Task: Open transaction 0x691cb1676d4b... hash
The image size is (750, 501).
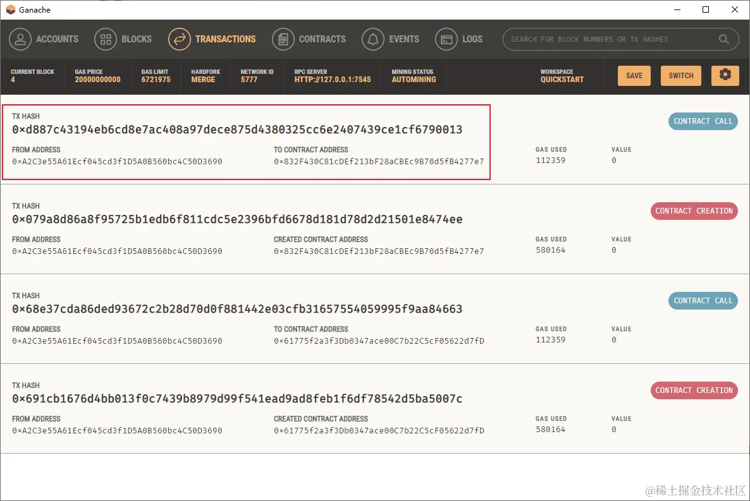Action: (x=237, y=399)
